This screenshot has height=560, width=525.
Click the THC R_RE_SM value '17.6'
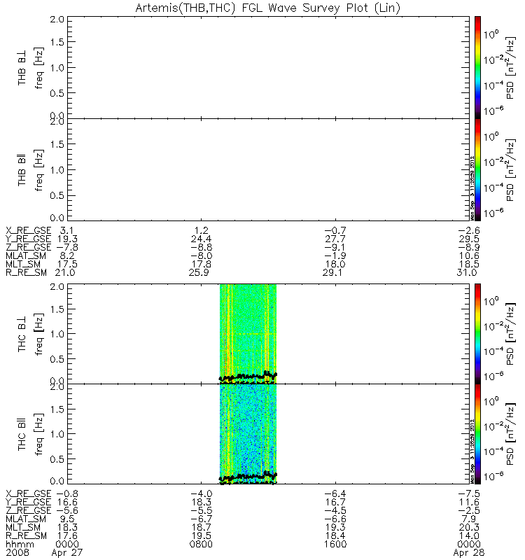67,535
